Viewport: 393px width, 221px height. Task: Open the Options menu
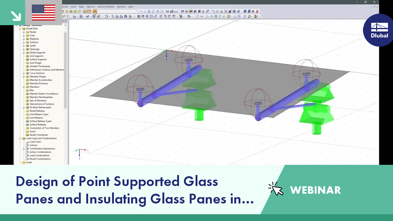pos(91,6)
